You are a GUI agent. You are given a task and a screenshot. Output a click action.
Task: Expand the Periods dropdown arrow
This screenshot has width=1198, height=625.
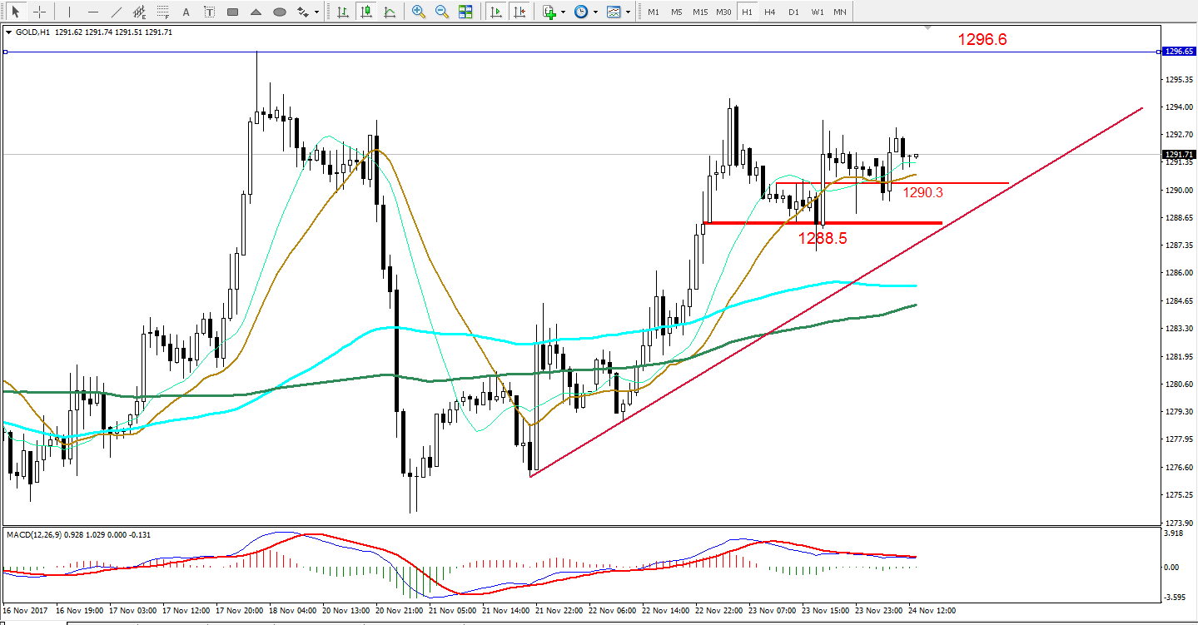[x=595, y=12]
